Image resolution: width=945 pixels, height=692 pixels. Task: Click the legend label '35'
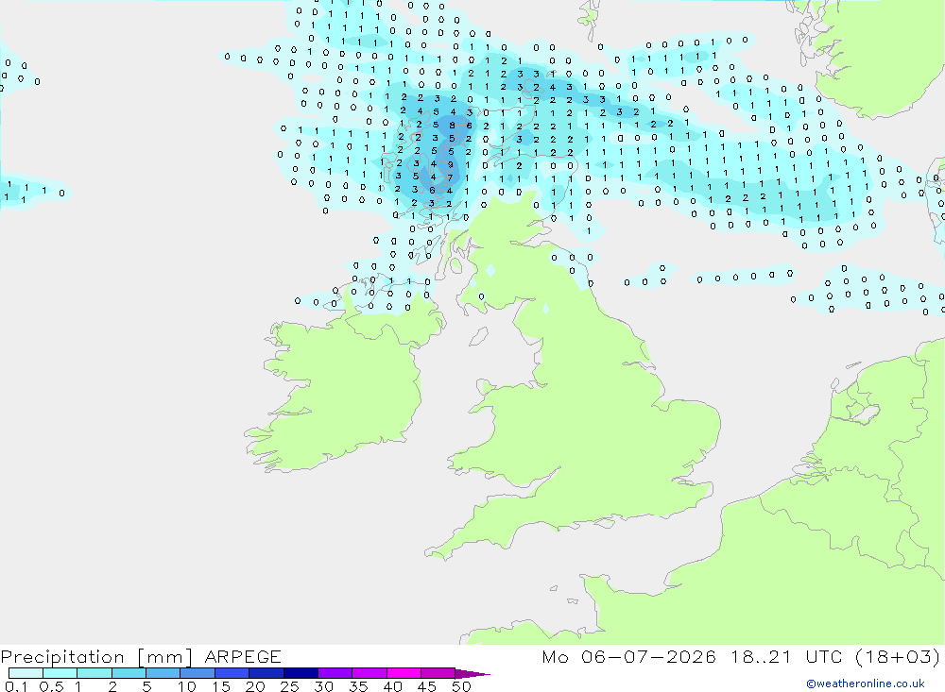pos(358,686)
